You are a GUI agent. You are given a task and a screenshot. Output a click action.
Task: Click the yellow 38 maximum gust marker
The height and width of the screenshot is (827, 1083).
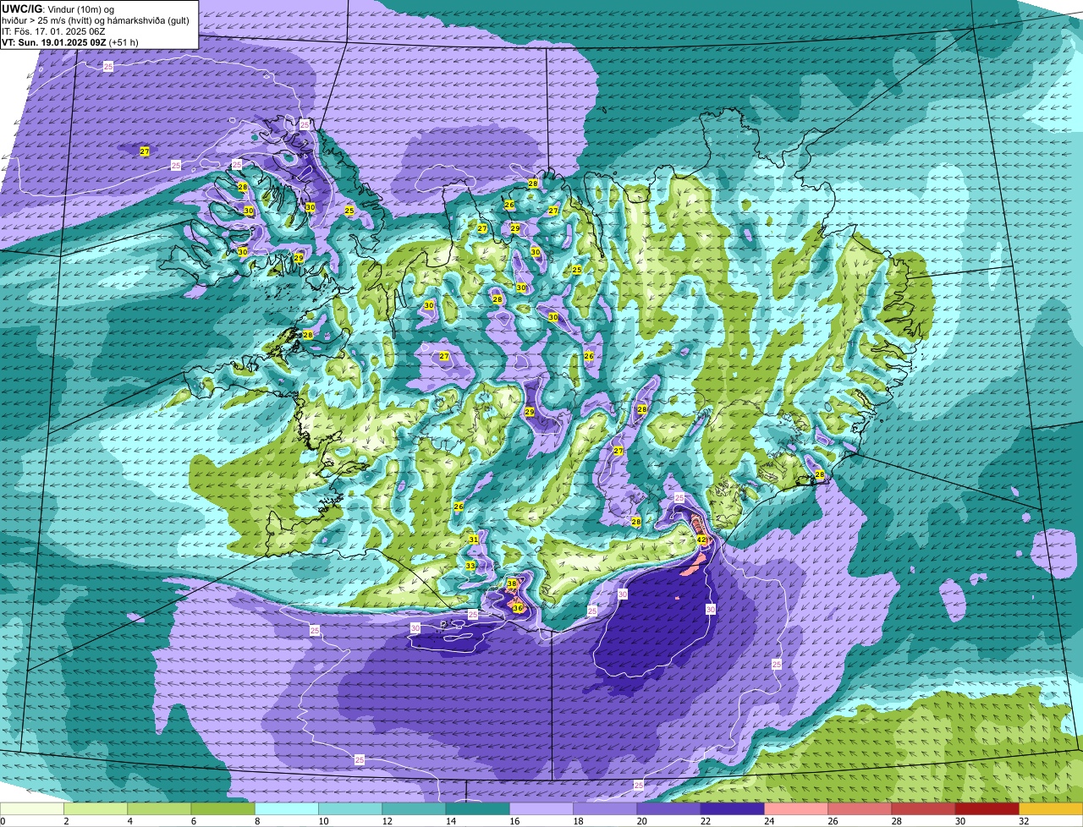[512, 583]
